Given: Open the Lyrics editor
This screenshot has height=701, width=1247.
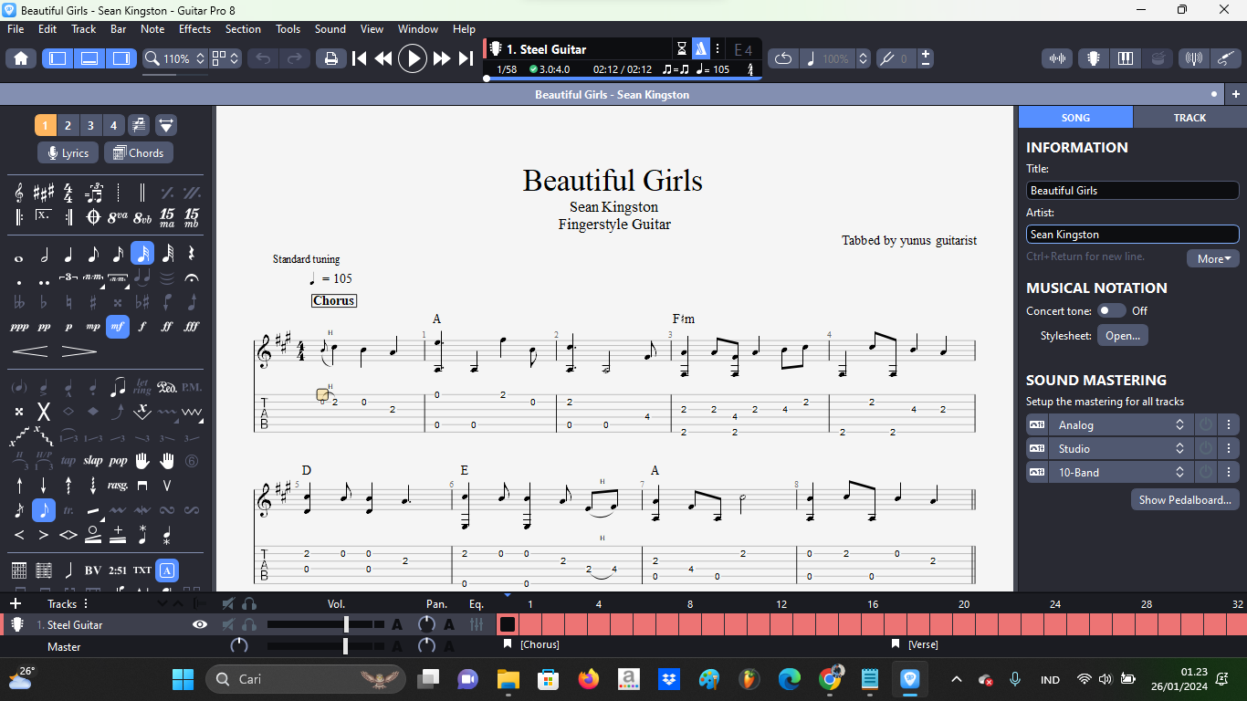Looking at the screenshot, I should click(x=68, y=153).
